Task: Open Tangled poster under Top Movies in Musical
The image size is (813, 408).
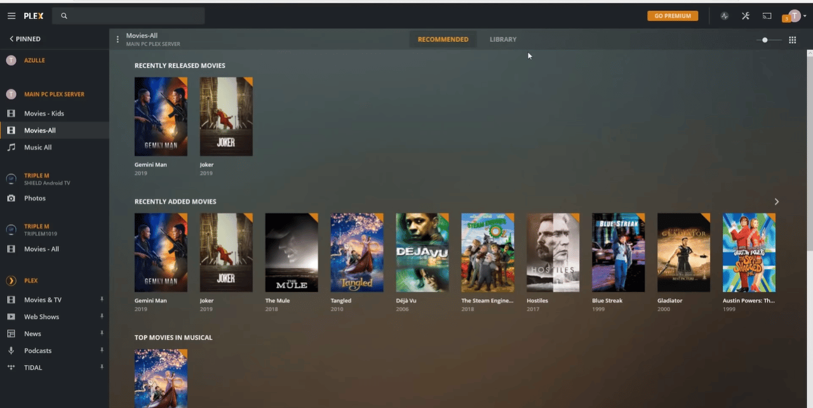Action: pyautogui.click(x=161, y=378)
